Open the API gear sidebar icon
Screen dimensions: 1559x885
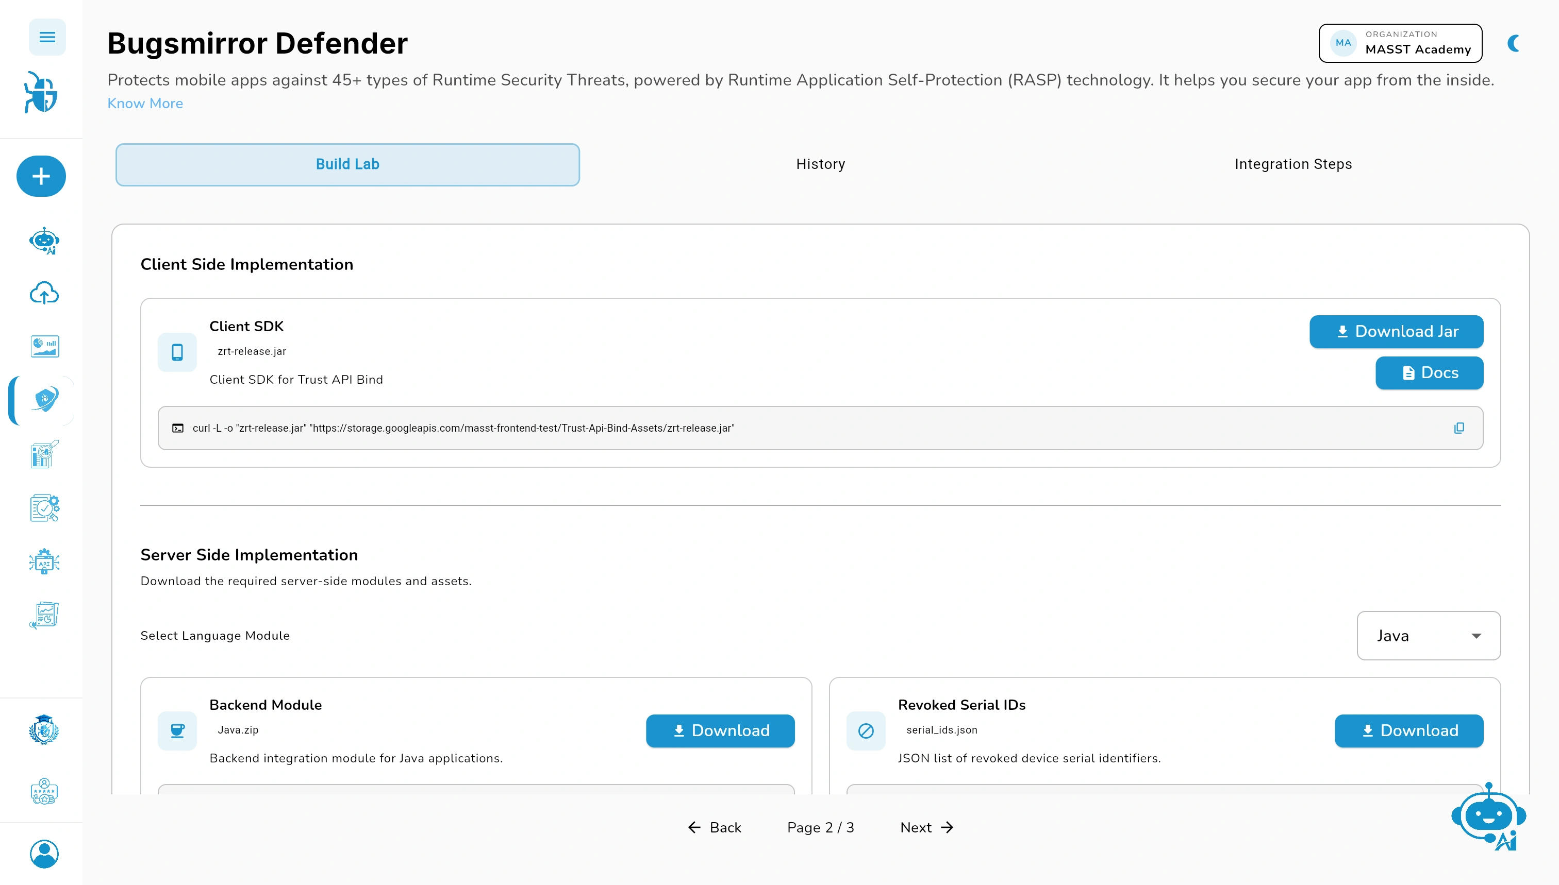(x=44, y=561)
